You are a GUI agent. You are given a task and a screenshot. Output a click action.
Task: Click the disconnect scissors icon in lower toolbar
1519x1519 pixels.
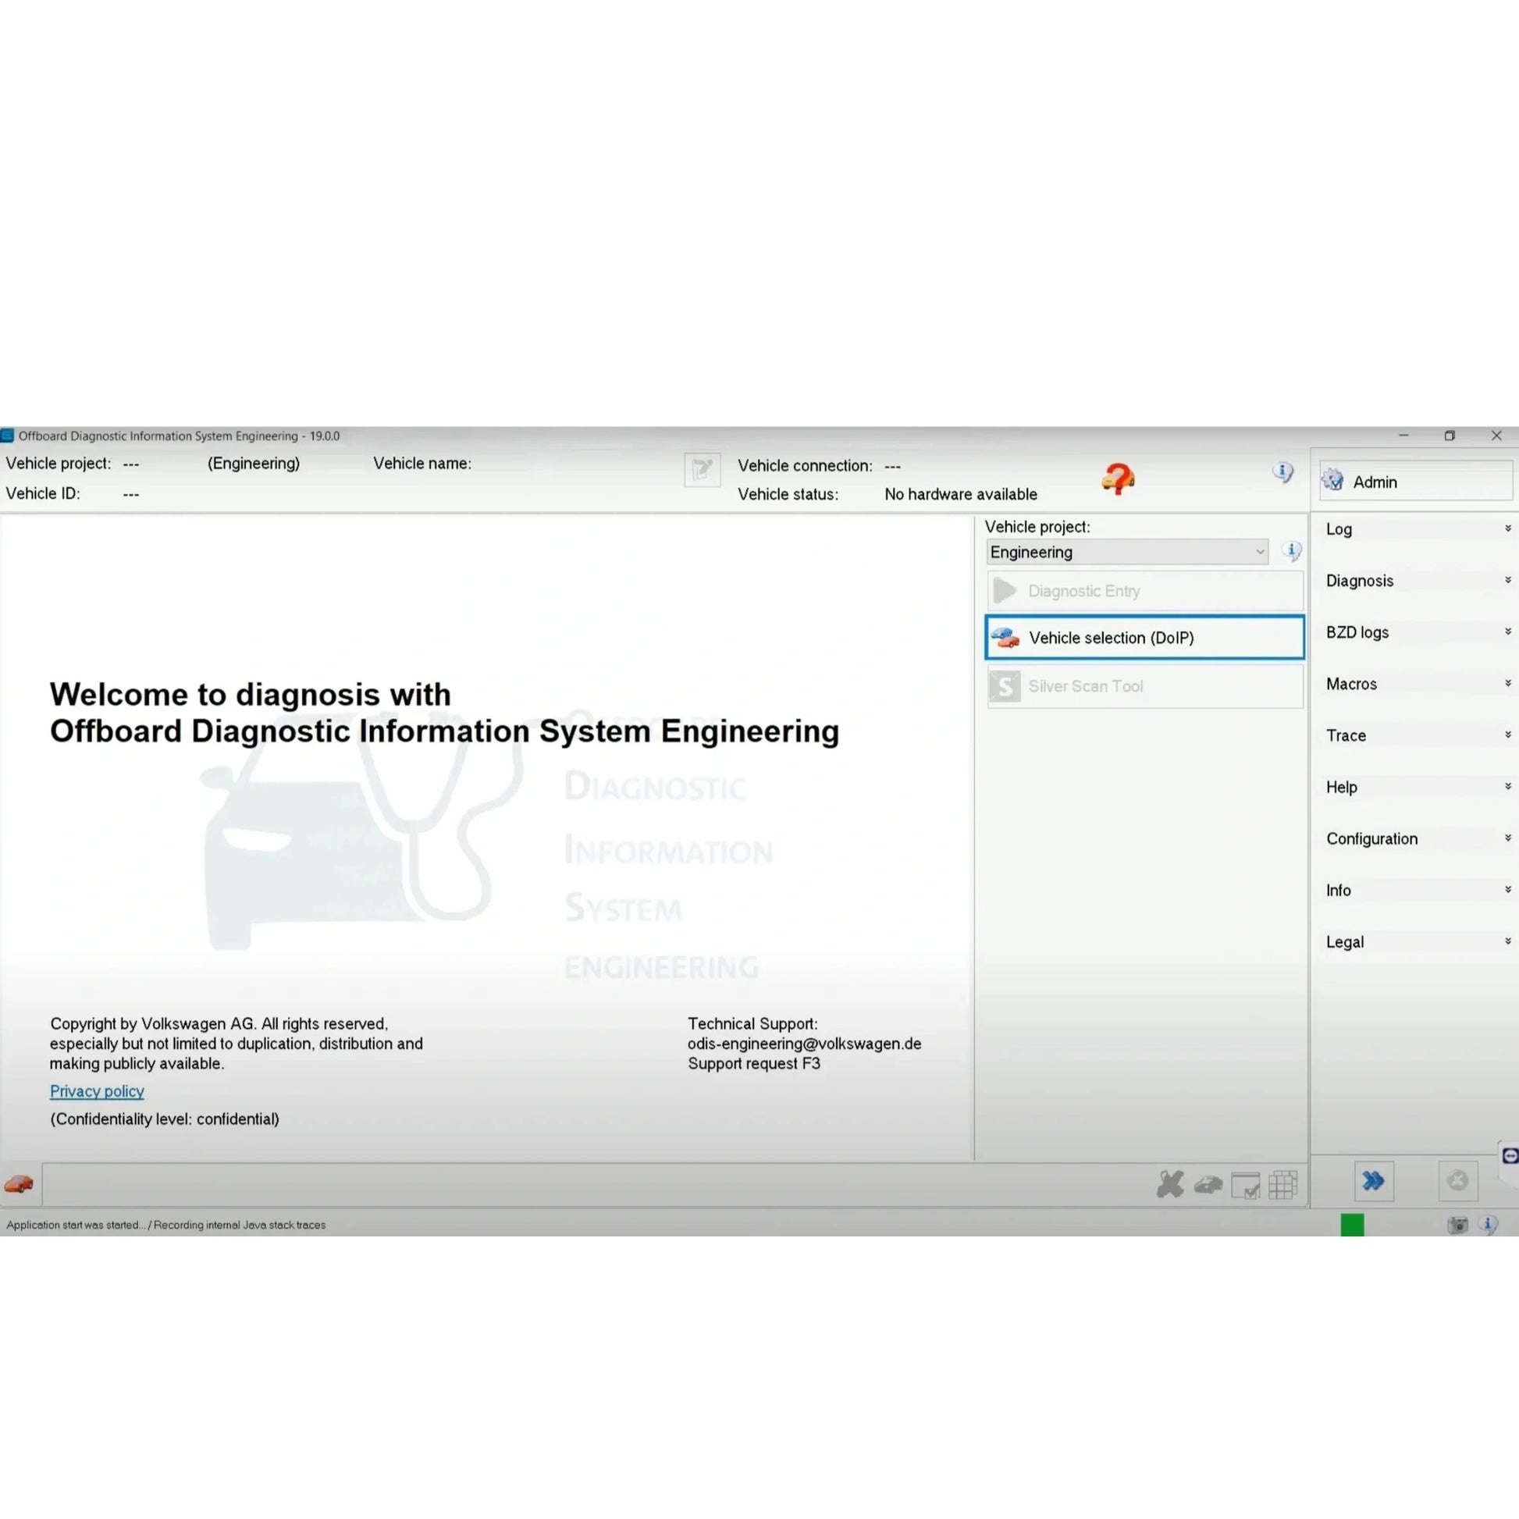pyautogui.click(x=1171, y=1185)
